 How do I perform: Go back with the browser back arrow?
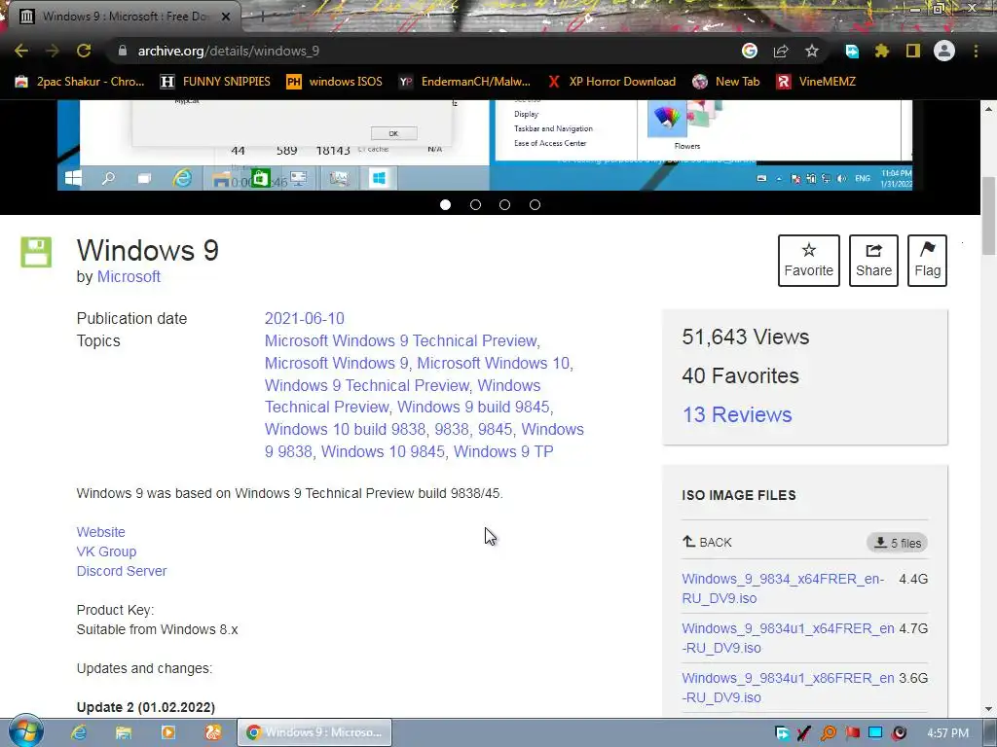coord(21,51)
